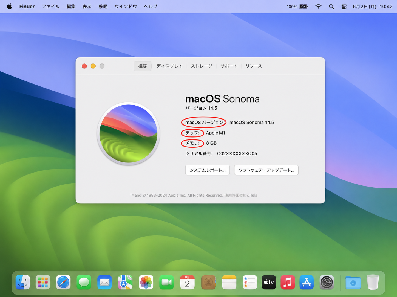This screenshot has height=297, width=397.
Task: Select the 概要 tab
Action: [x=143, y=66]
